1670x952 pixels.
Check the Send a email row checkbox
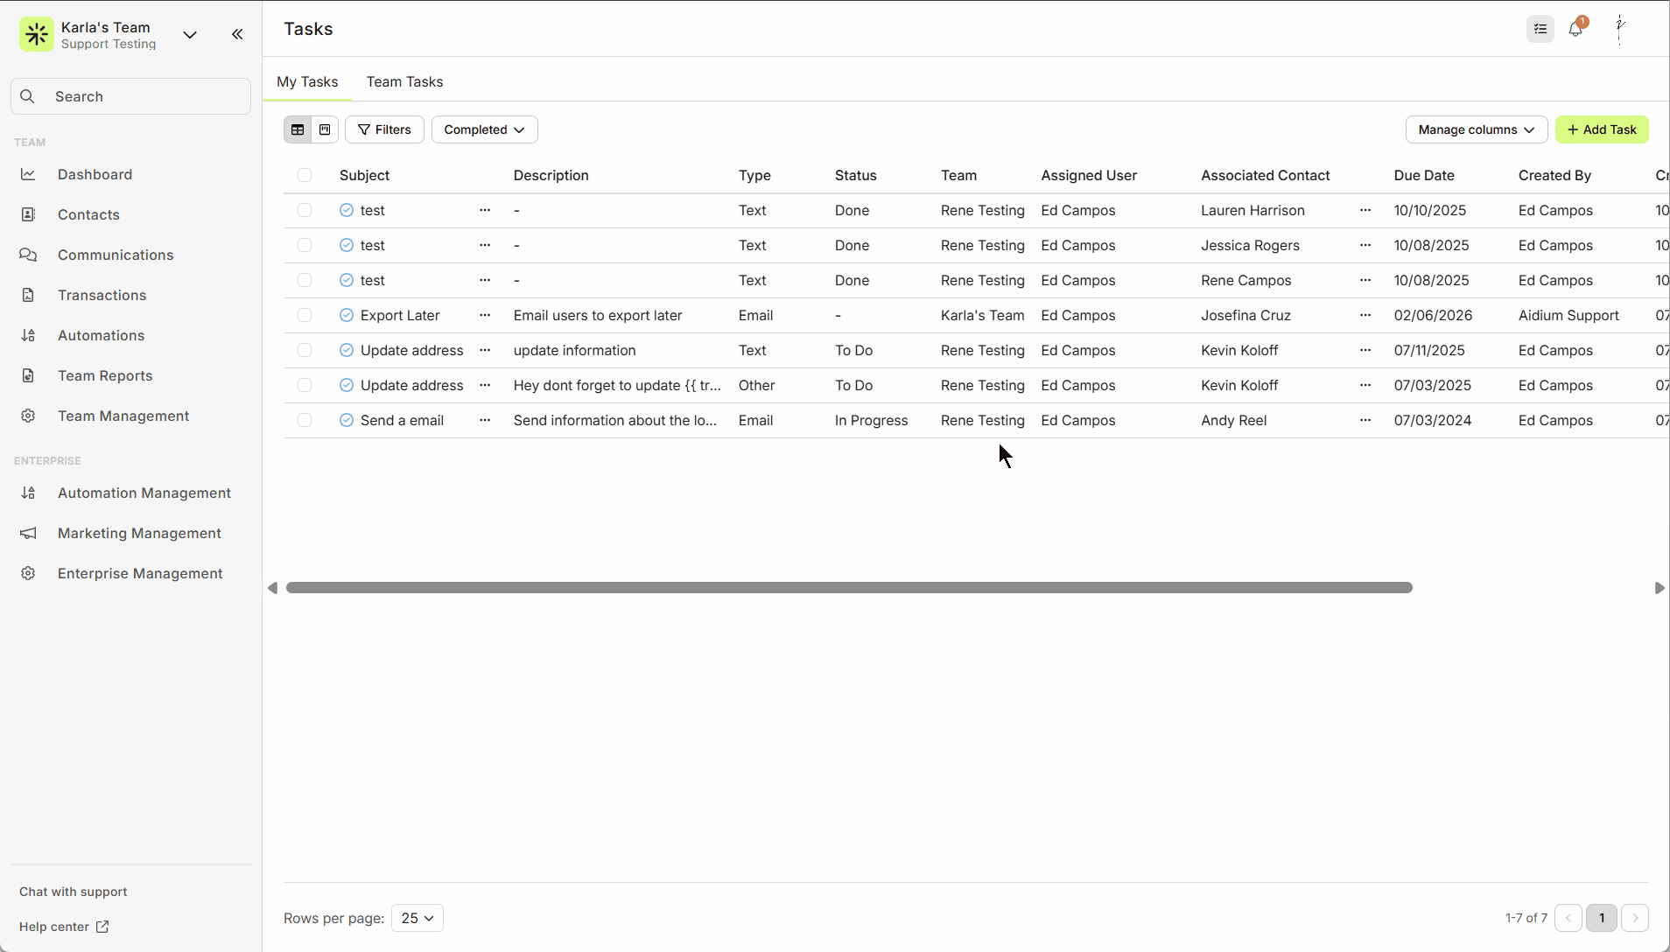click(x=305, y=420)
